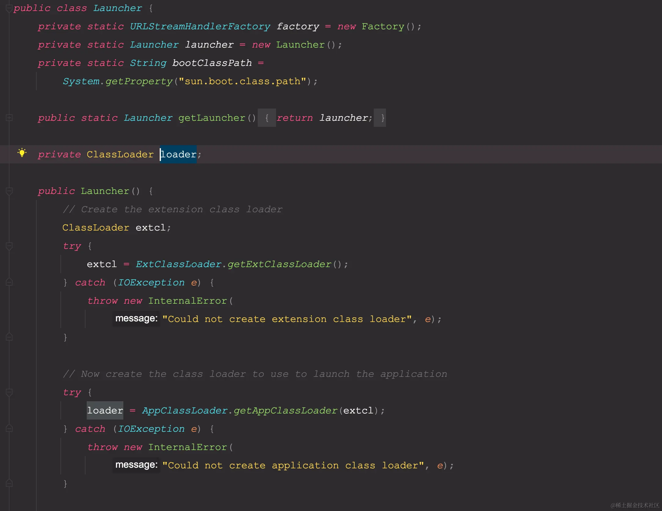Fold the first try block in gutter
The height and width of the screenshot is (511, 662).
click(x=9, y=246)
